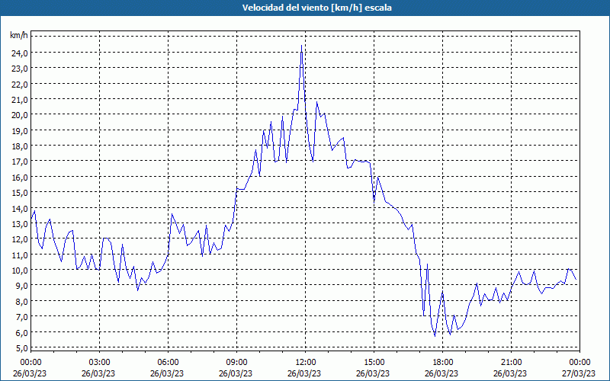Select the 16,0 y-axis tick label
Viewport: 610px width, 381px height.
[20, 178]
